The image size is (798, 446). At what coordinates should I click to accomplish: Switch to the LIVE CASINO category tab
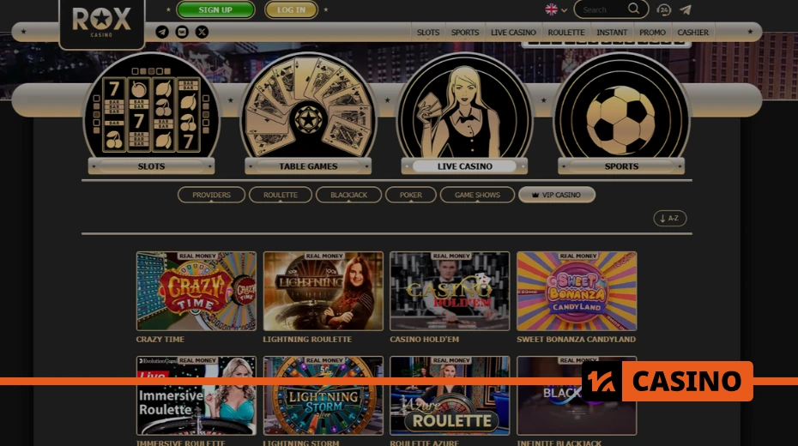coord(465,166)
